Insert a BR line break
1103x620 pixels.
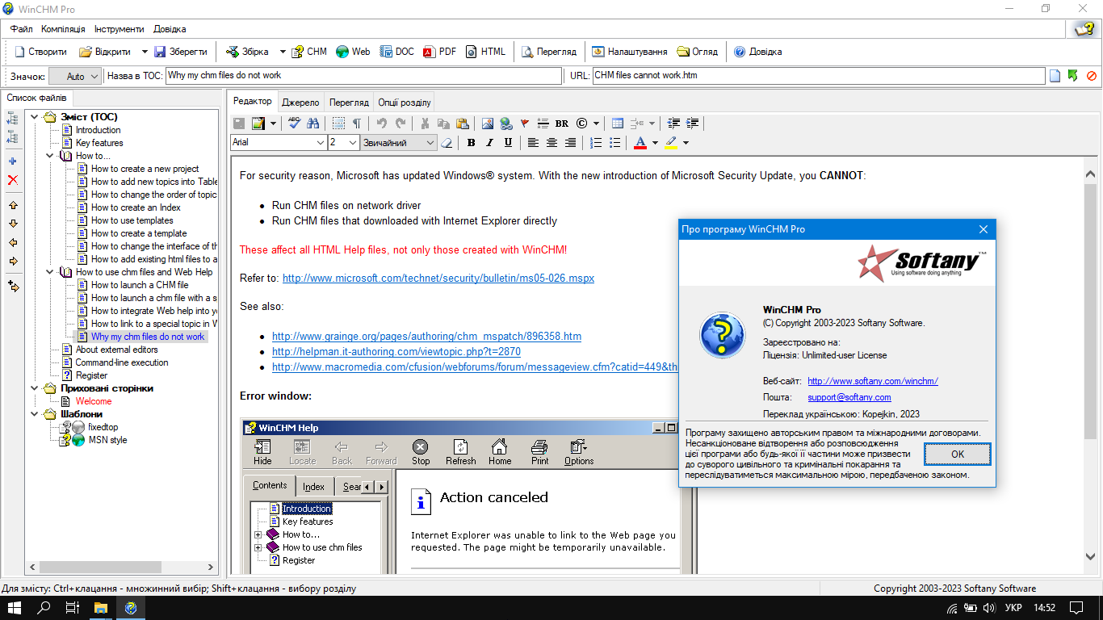pos(562,124)
